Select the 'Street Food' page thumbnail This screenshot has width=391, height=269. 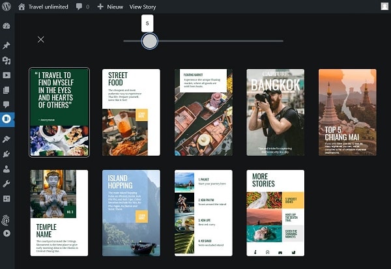(131, 112)
